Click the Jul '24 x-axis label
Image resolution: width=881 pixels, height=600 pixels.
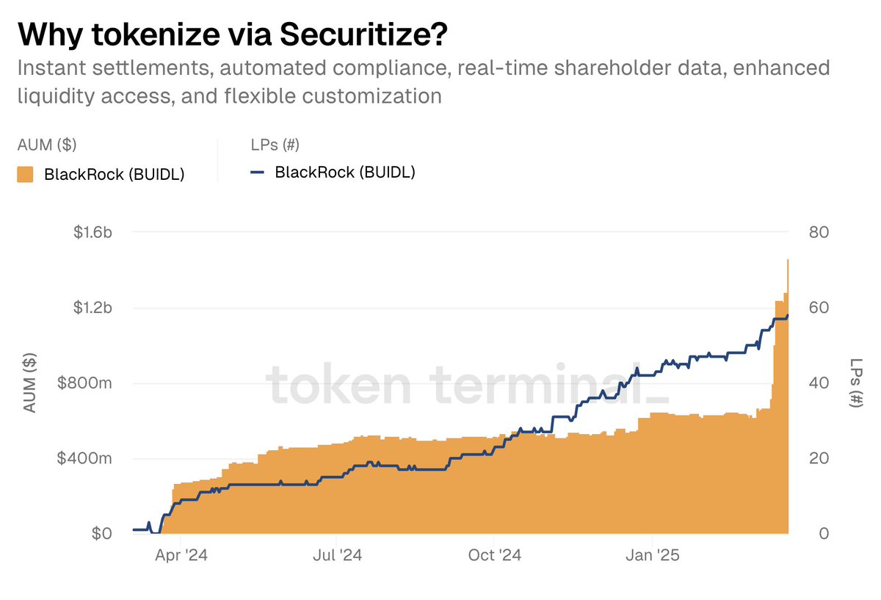pyautogui.click(x=338, y=555)
